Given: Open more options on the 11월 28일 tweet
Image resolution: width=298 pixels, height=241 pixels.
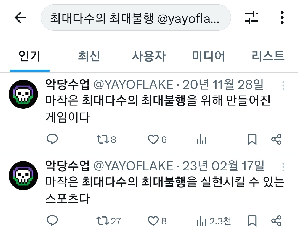Looking at the screenshot, I should [283, 86].
